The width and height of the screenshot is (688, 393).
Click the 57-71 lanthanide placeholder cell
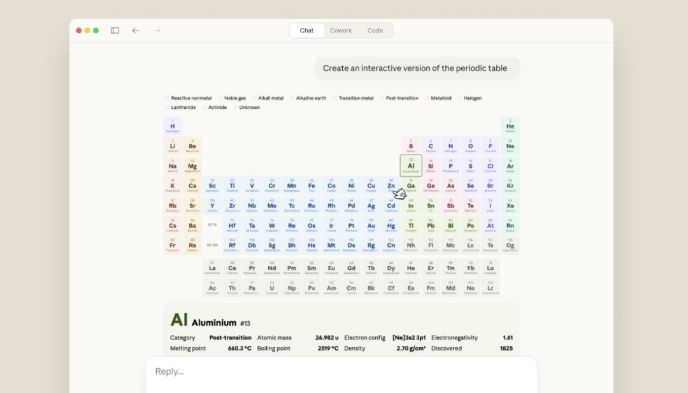212,225
